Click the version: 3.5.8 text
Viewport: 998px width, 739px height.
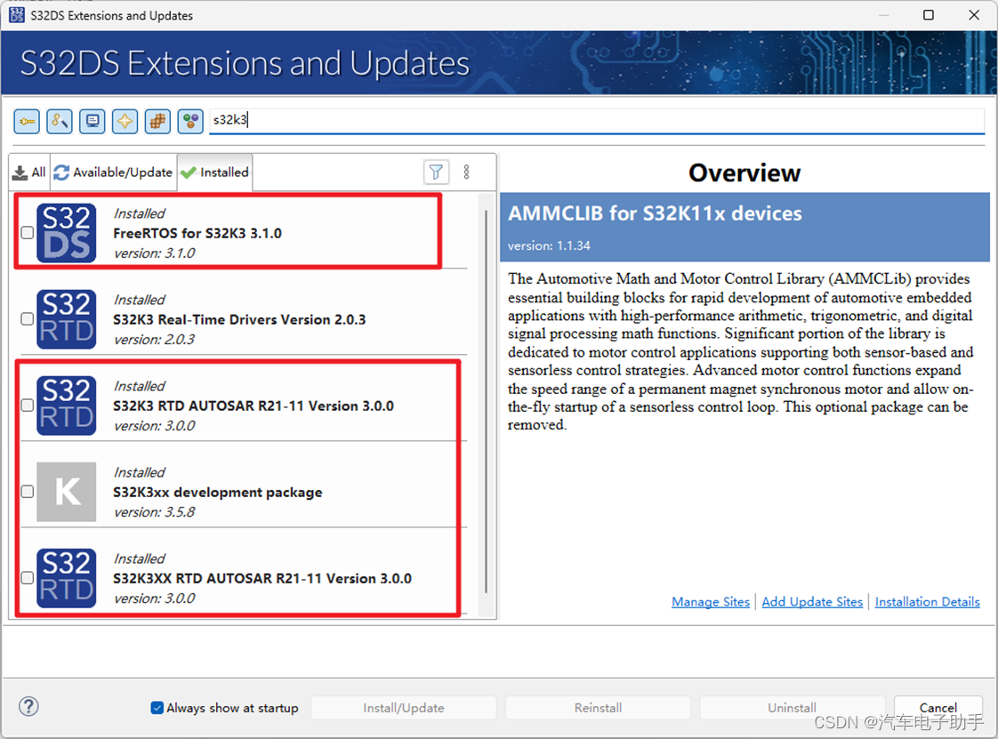click(x=155, y=512)
